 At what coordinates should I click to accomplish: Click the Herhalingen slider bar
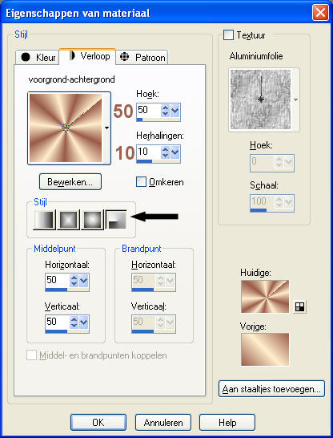pos(158,161)
